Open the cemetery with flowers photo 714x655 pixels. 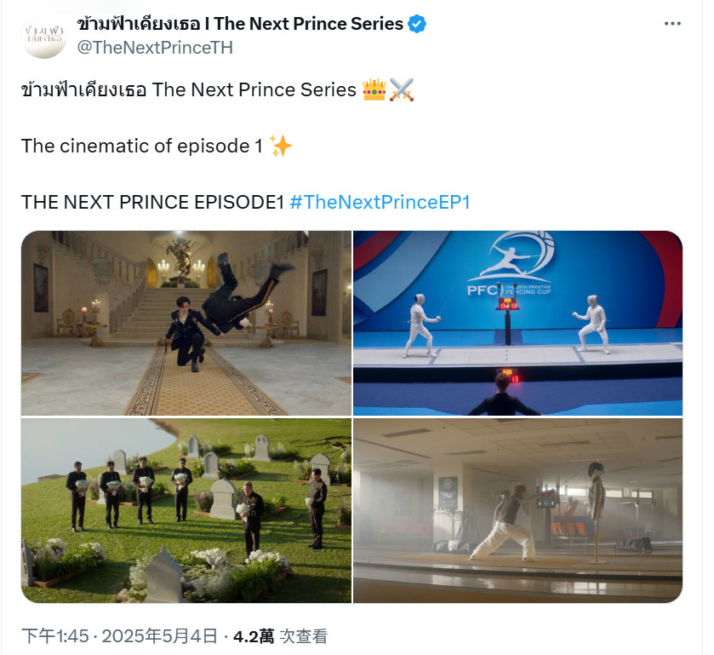point(186,510)
